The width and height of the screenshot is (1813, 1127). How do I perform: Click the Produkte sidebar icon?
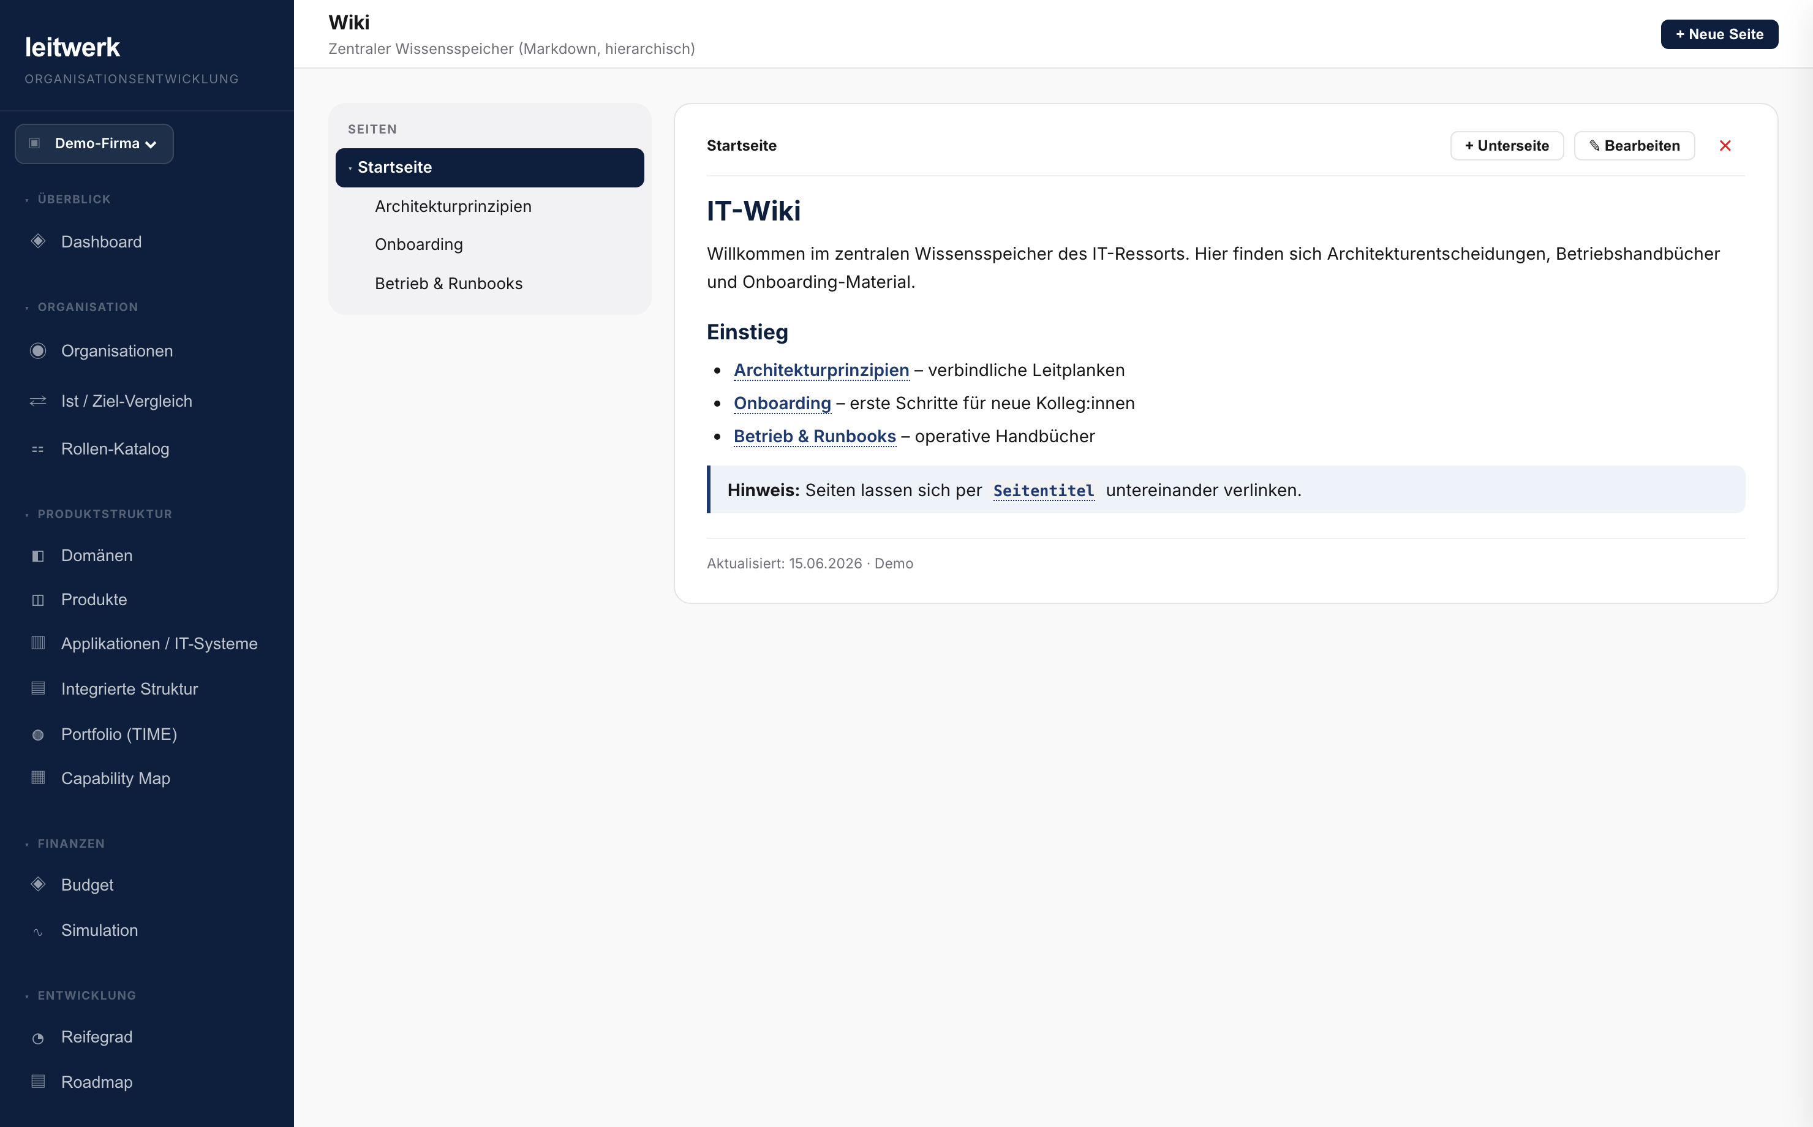coord(38,600)
